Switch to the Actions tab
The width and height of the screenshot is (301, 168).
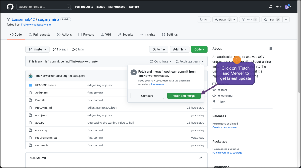point(64,34)
